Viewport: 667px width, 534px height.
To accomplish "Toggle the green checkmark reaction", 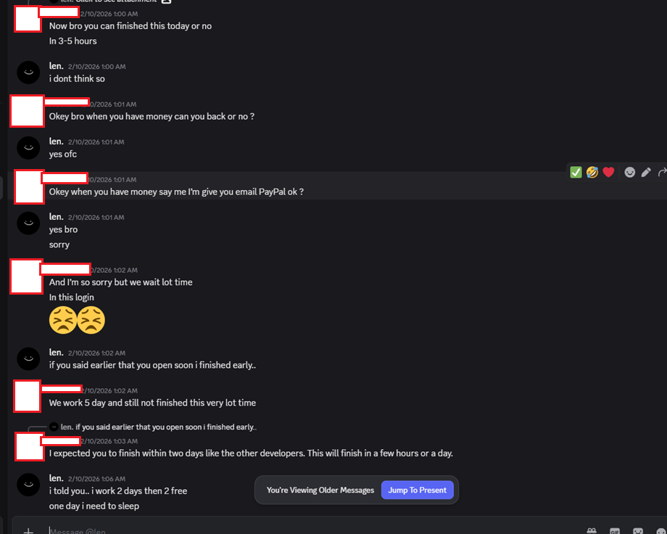I will pos(575,172).
